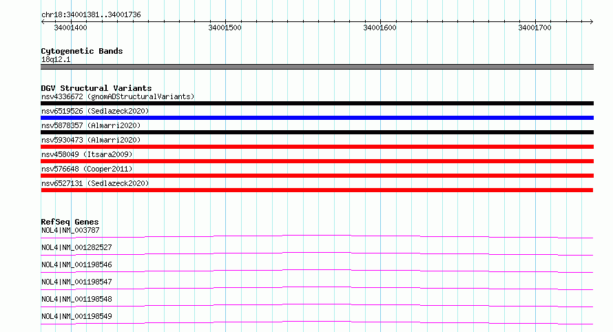
Task: Click the magenta line for NOL4|NM_003787
Action: click(x=317, y=236)
